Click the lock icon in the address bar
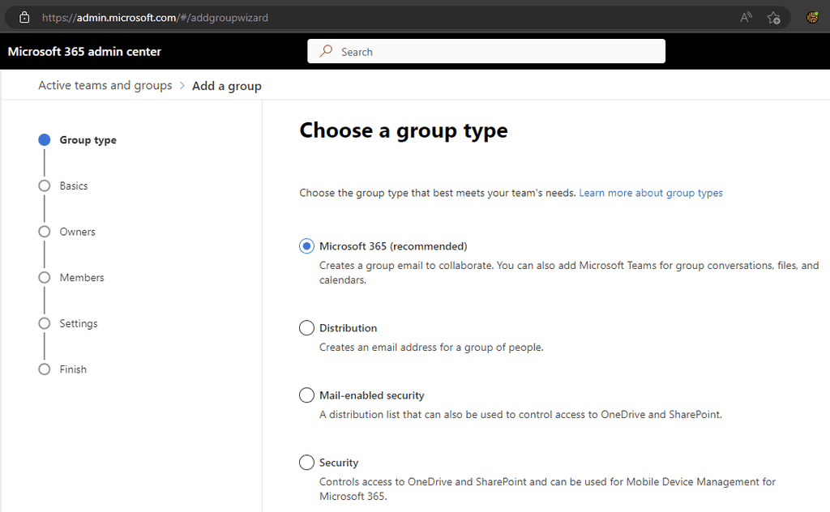The height and width of the screenshot is (512, 830). (23, 17)
